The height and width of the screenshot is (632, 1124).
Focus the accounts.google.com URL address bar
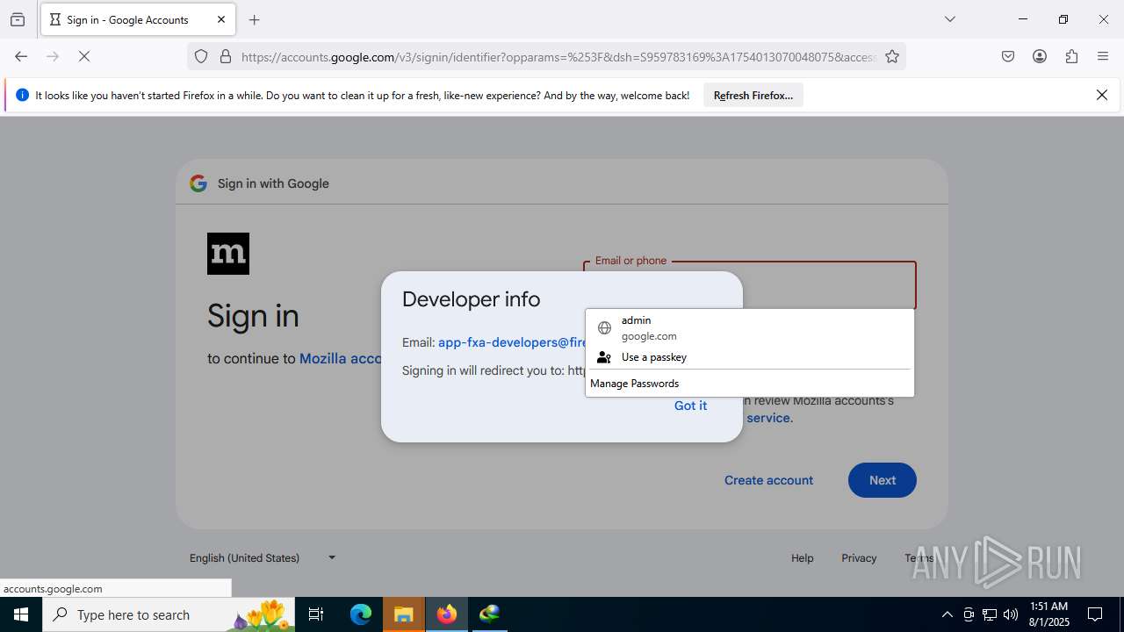(558, 57)
